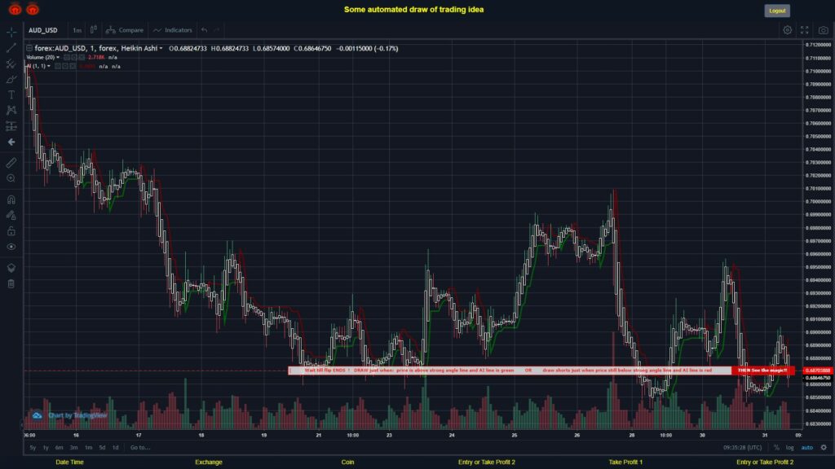Hide all drawings with the eye icon
The height and width of the screenshot is (469, 835).
point(11,247)
